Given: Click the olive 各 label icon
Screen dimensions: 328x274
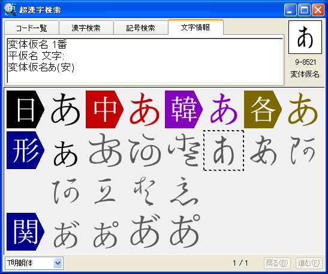Looking at the screenshot, I should point(263,109).
